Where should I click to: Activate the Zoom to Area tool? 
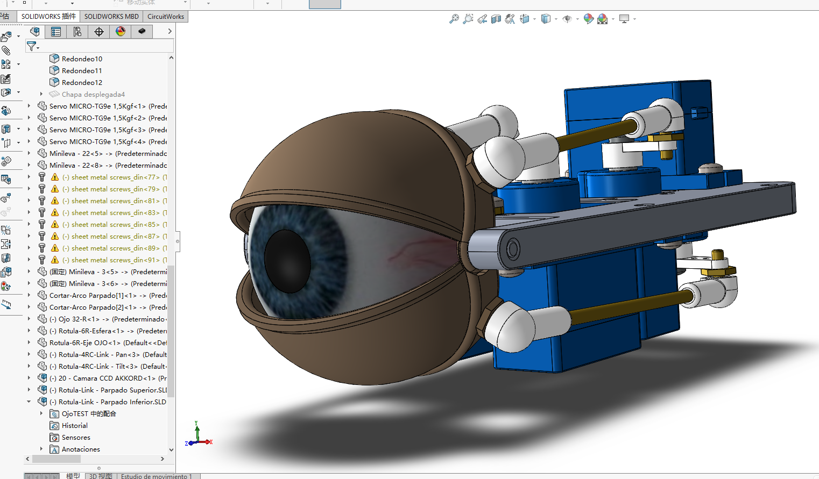[468, 19]
